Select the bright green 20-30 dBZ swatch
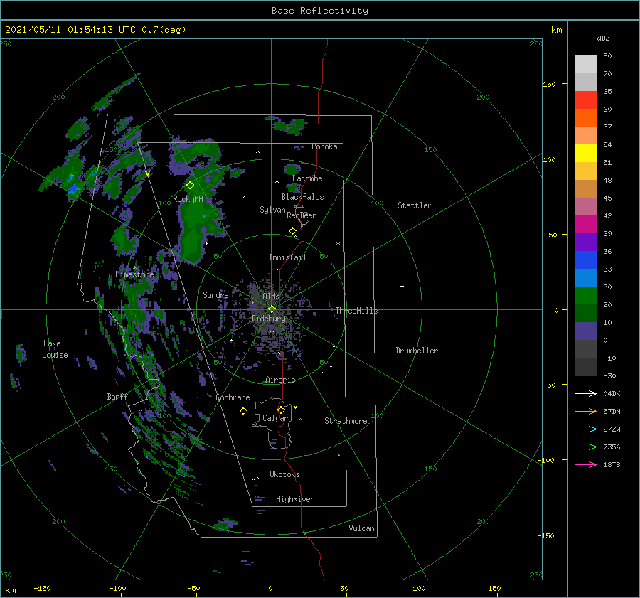The image size is (640, 598). click(x=586, y=296)
